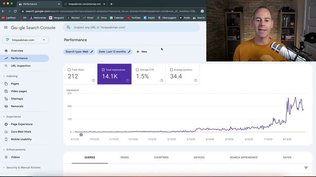Click the Sitemaps icon

click(x=6, y=99)
